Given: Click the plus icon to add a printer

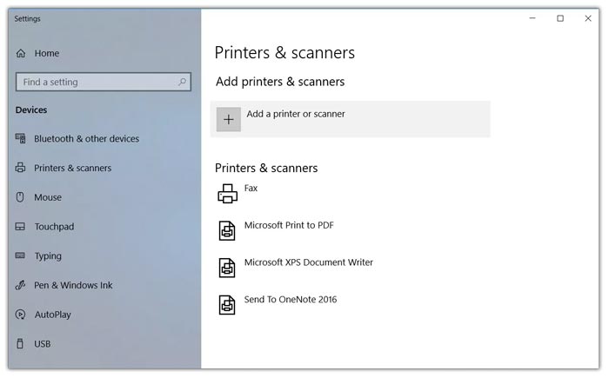Looking at the screenshot, I should (x=228, y=119).
